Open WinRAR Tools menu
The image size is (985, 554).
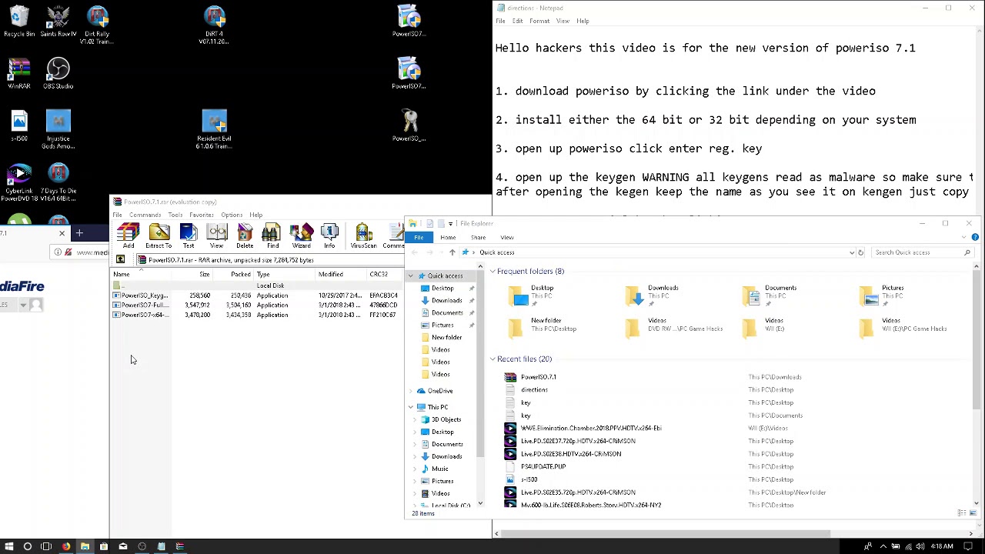pos(175,215)
